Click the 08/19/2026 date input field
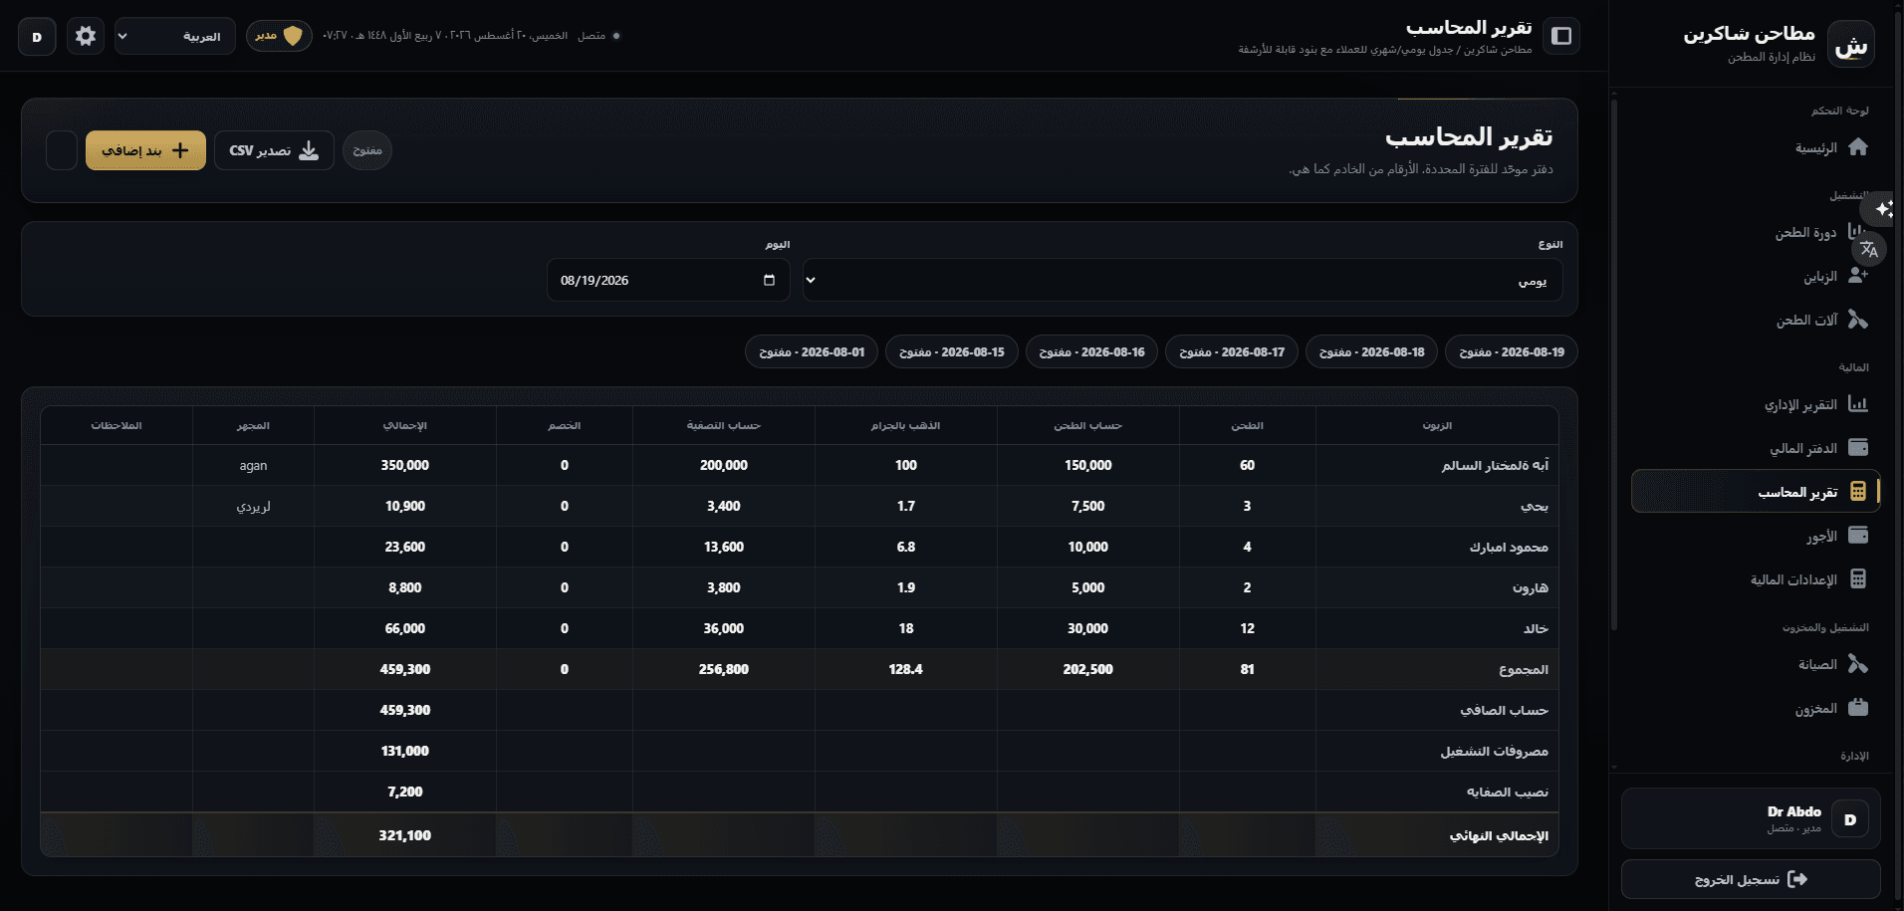The height and width of the screenshot is (911, 1904). [x=668, y=281]
